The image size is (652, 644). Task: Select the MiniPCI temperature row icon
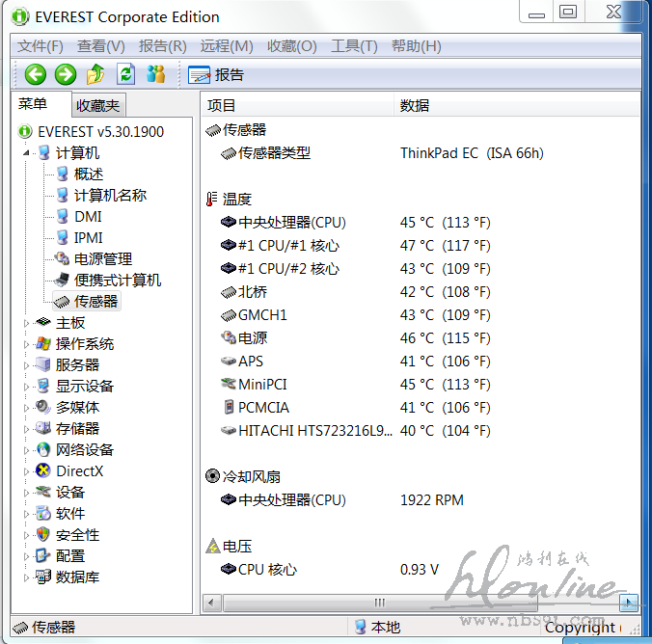[x=229, y=384]
